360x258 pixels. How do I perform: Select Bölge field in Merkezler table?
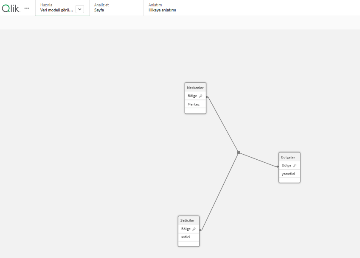192,96
